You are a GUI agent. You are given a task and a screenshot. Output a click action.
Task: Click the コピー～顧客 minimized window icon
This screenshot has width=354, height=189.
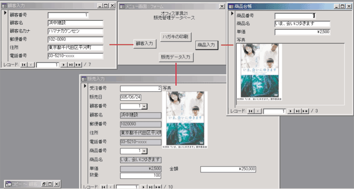(x=9, y=184)
